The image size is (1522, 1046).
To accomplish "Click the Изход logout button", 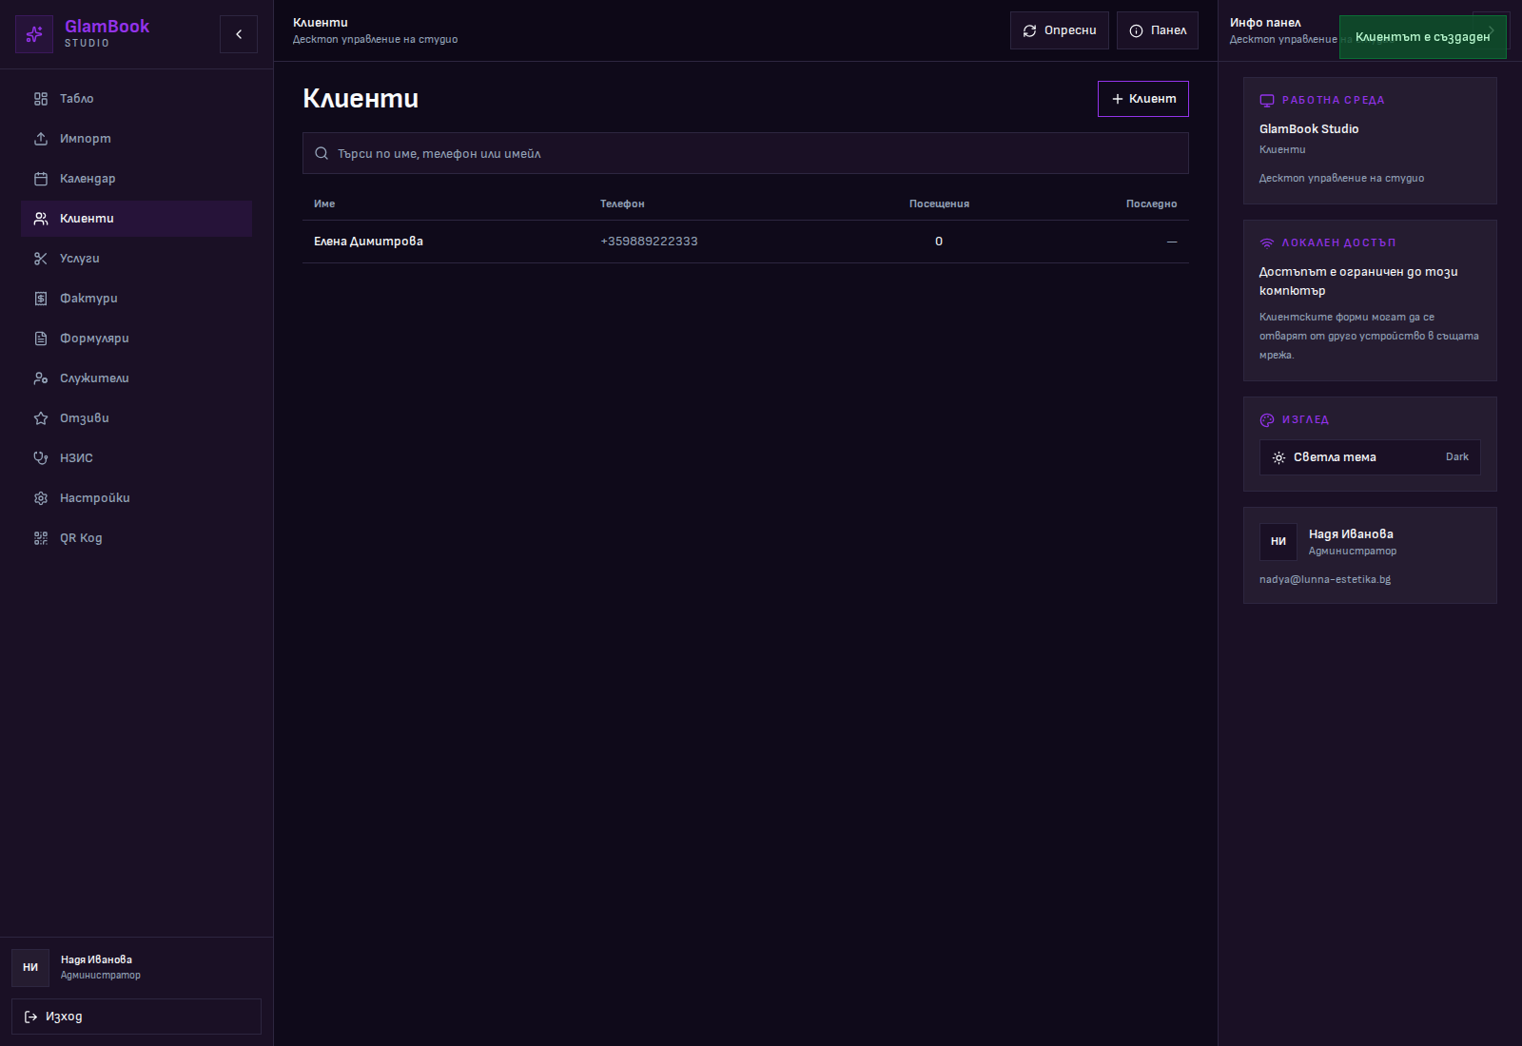I will pyautogui.click(x=136, y=1017).
